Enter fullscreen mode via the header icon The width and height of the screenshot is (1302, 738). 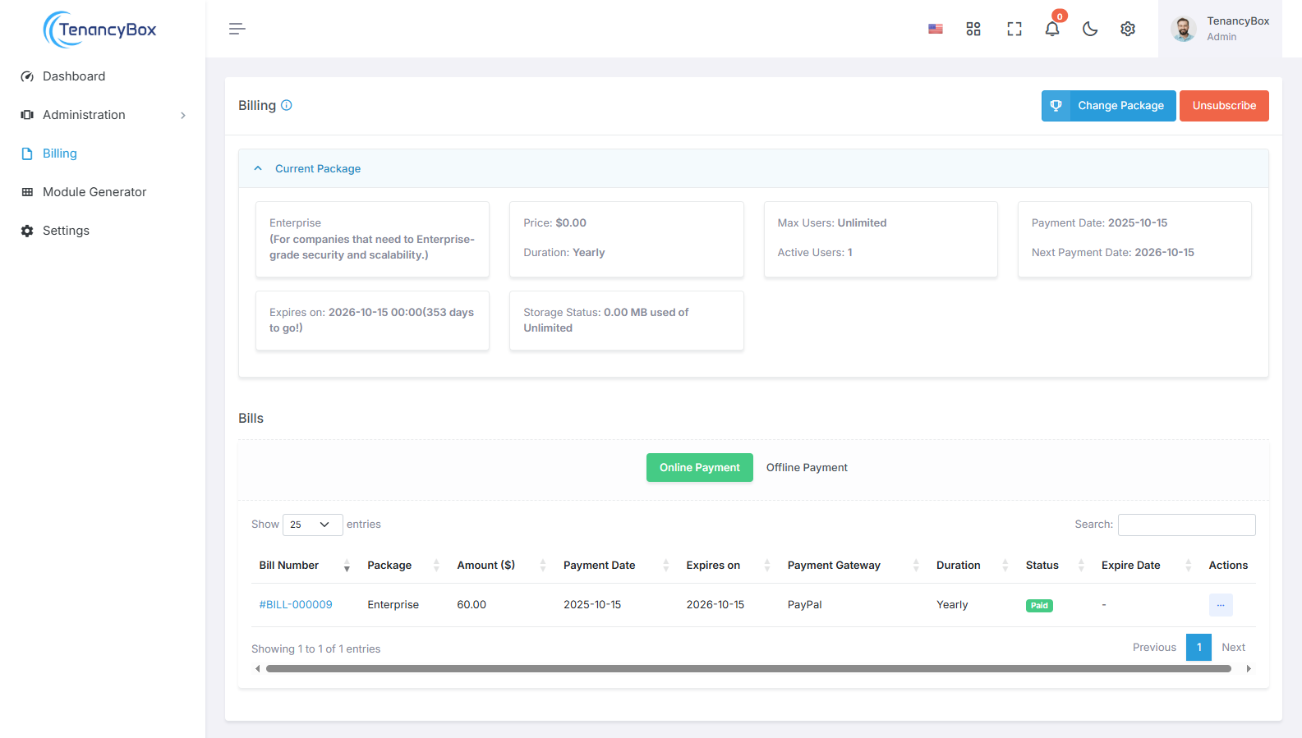tap(1014, 29)
